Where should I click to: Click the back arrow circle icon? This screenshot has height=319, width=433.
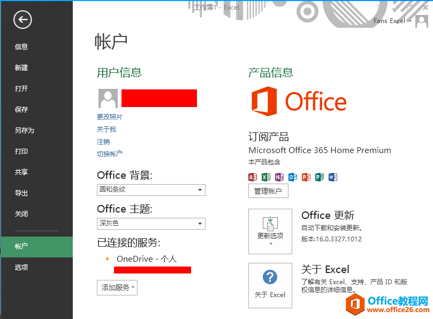click(x=22, y=20)
